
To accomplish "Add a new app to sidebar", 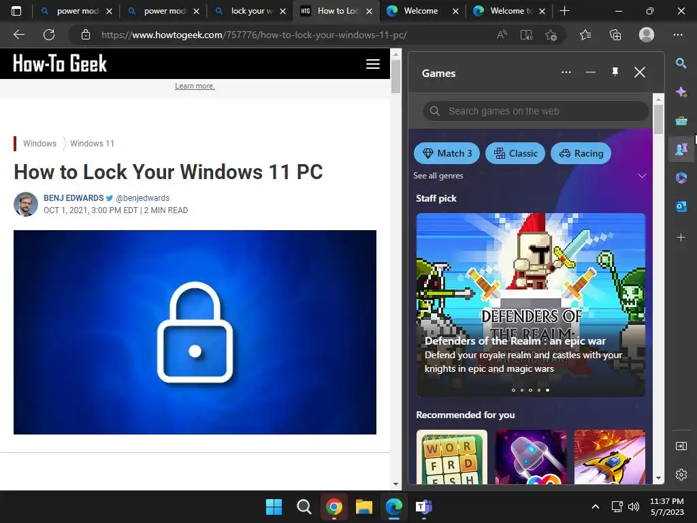I will point(681,238).
